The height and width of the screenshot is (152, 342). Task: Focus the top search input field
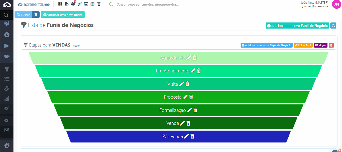[158, 4]
